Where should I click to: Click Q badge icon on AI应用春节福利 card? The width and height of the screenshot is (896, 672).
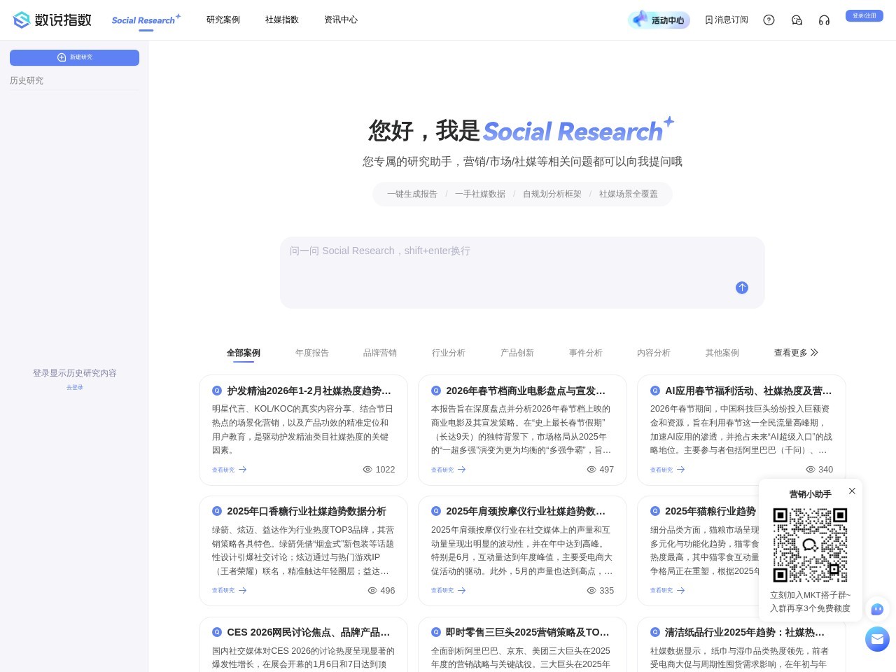point(655,391)
